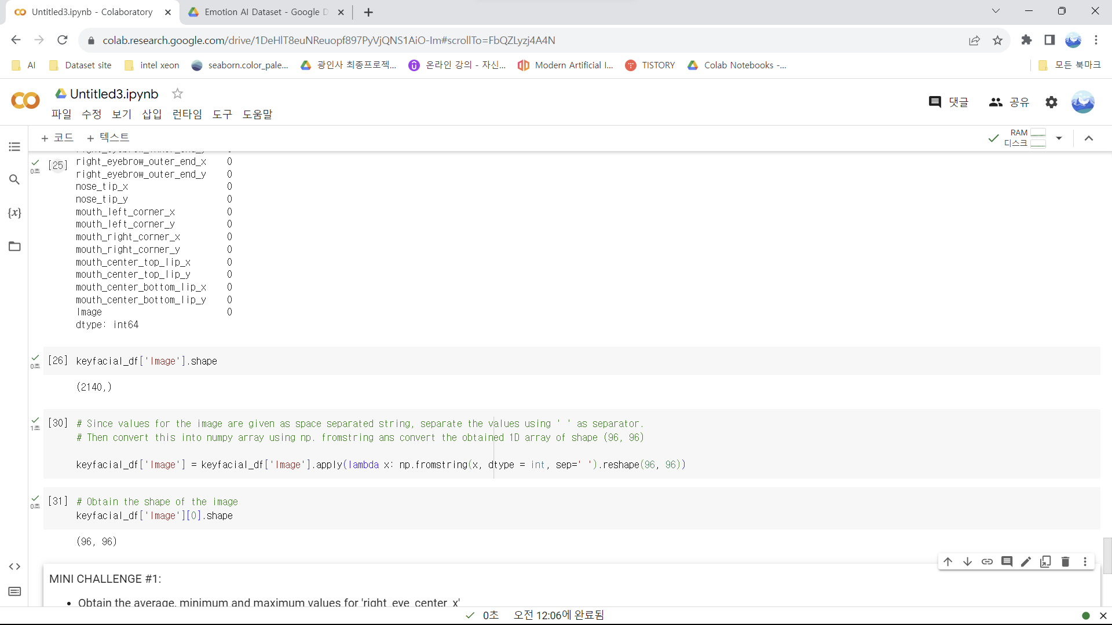Image resolution: width=1112 pixels, height=625 pixels.
Task: Open the Files folder sidebar icon
Action: pyautogui.click(x=14, y=247)
